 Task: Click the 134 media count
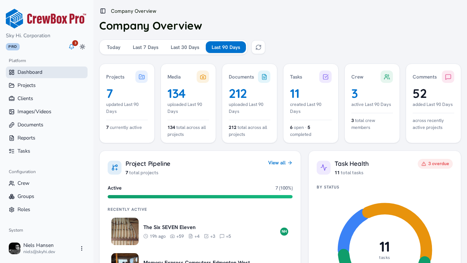tap(176, 94)
